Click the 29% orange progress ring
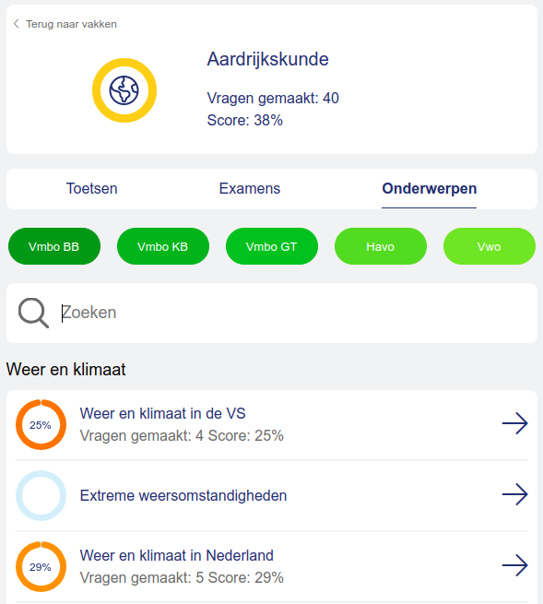This screenshot has width=543, height=604. click(x=41, y=566)
